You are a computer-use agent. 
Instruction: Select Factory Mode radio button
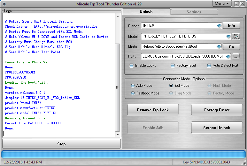coord(209,93)
